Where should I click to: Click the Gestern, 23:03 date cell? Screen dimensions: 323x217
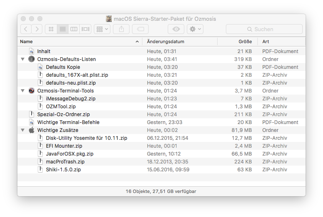pyautogui.click(x=164, y=122)
